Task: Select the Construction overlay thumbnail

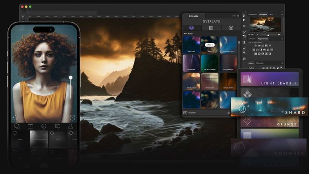Action: [x=228, y=45]
